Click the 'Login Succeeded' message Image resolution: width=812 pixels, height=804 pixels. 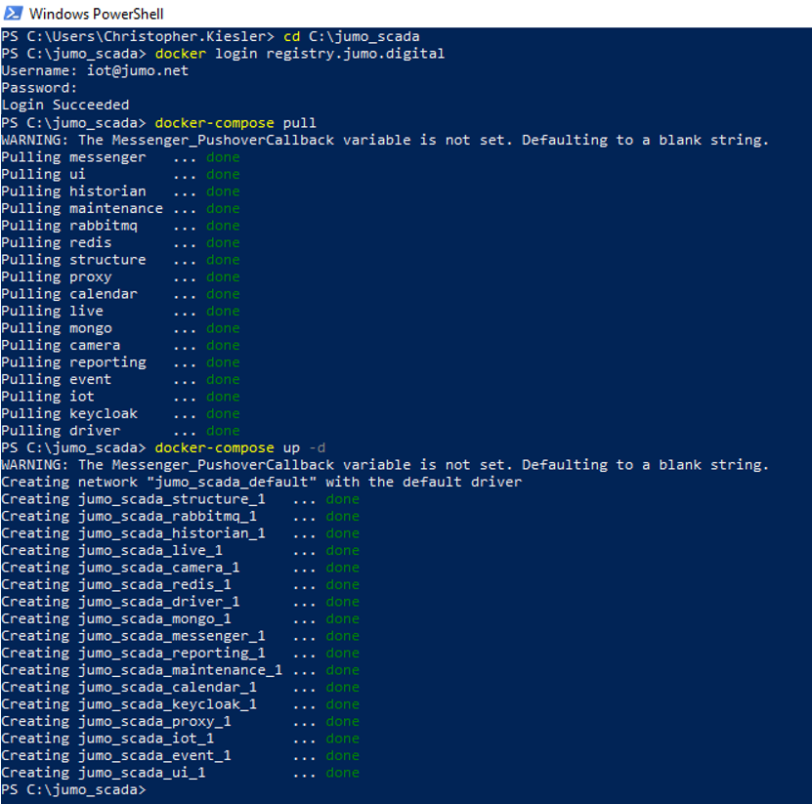click(x=64, y=105)
